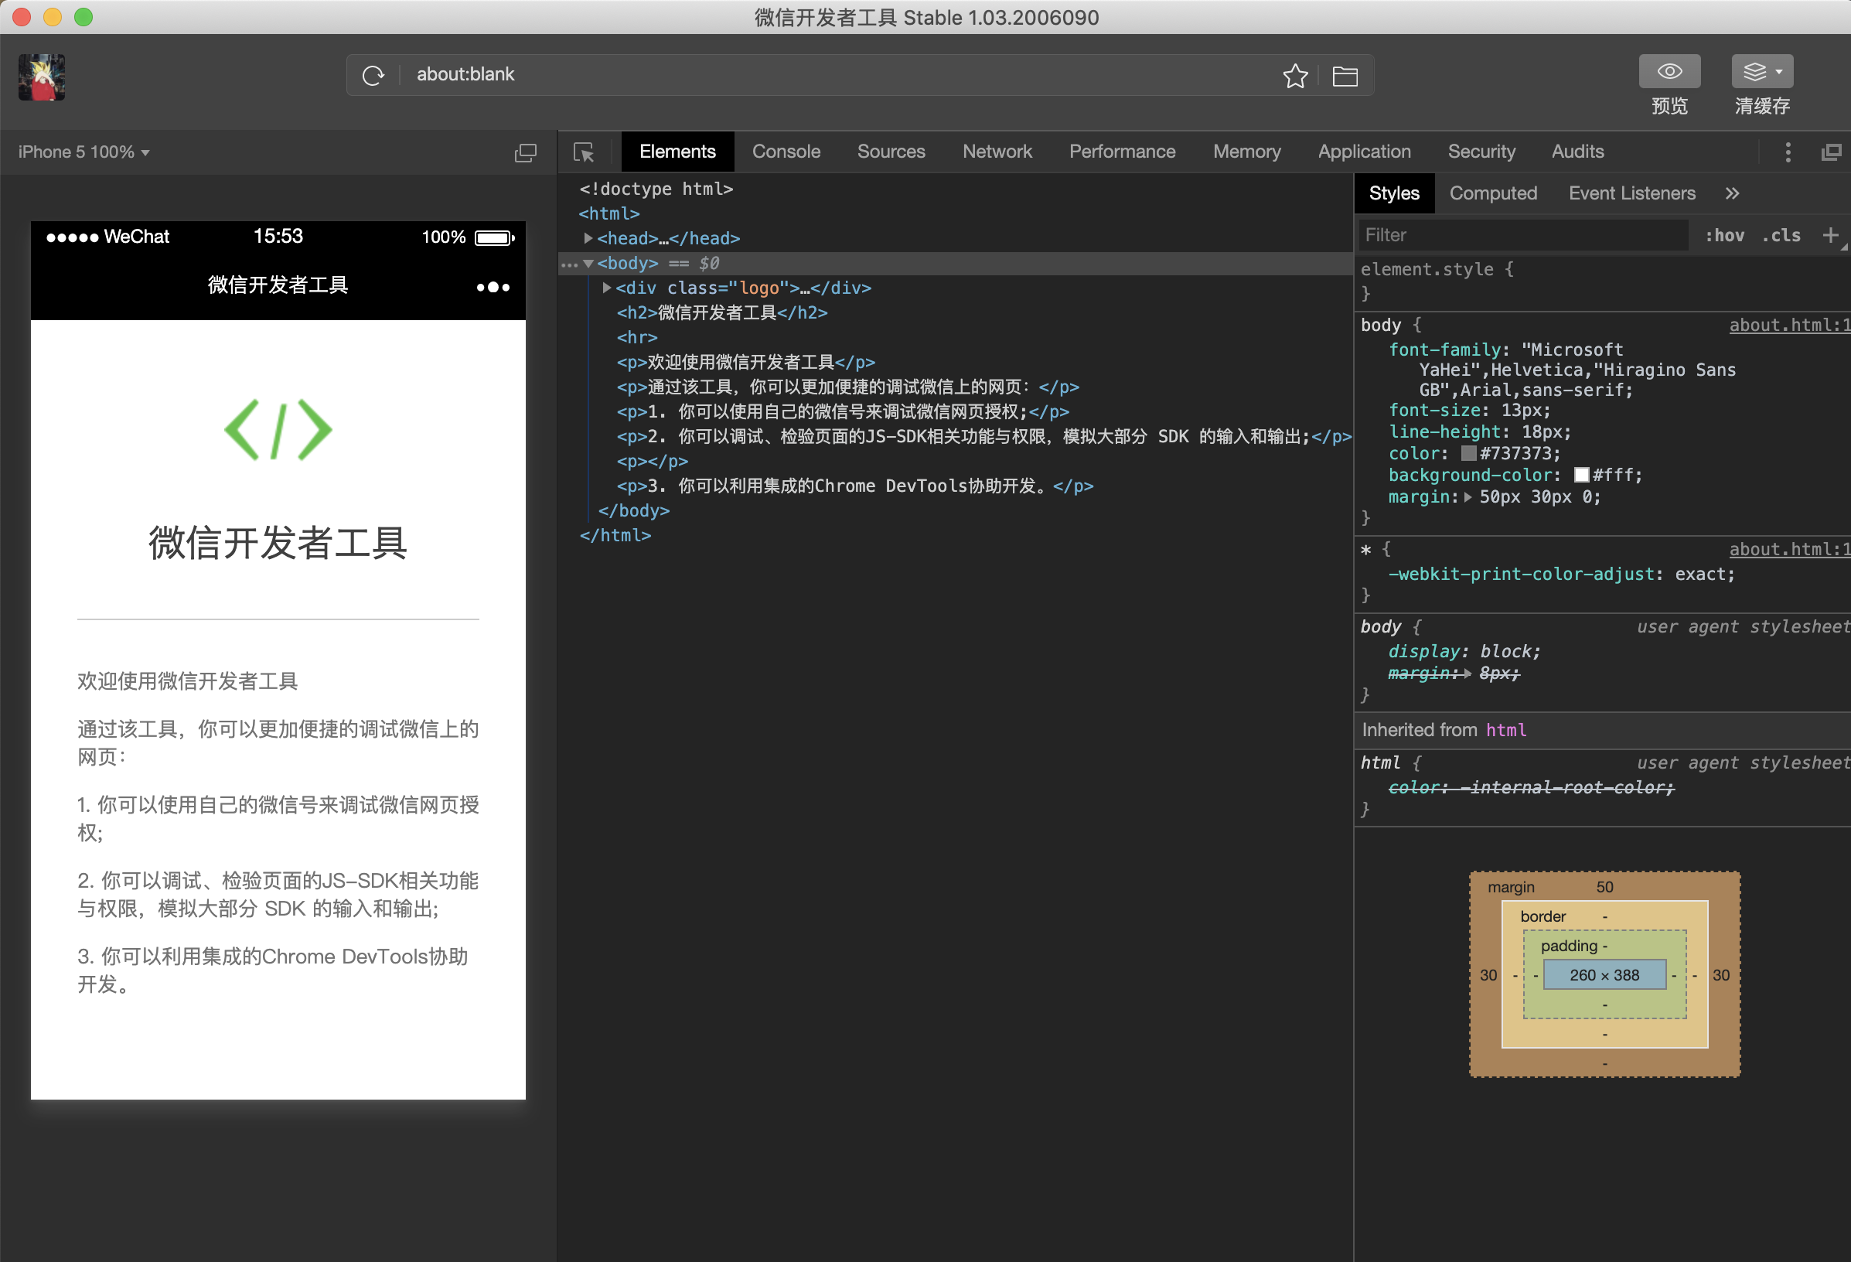Toggle the .cls class editor button

pyautogui.click(x=1781, y=235)
